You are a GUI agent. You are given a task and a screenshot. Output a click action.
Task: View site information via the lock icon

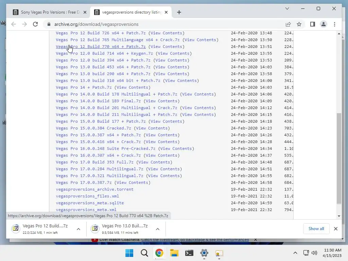click(x=49, y=24)
